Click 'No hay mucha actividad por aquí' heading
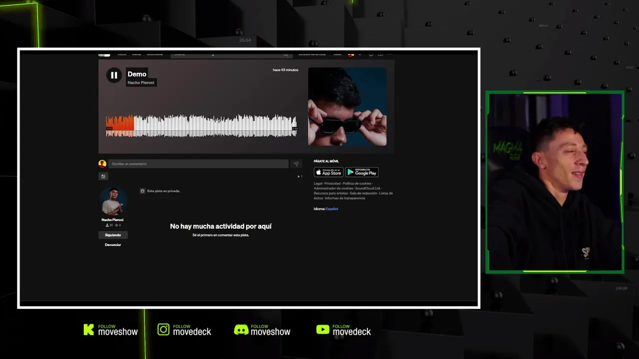 click(x=221, y=226)
